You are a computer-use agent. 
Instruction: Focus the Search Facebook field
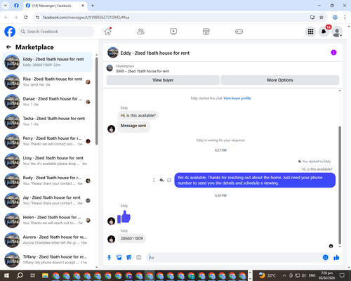pyautogui.click(x=56, y=32)
